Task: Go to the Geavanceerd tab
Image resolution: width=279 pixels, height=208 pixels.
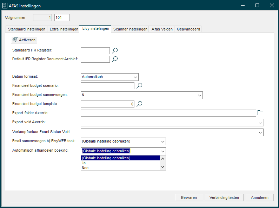Action: click(x=188, y=29)
